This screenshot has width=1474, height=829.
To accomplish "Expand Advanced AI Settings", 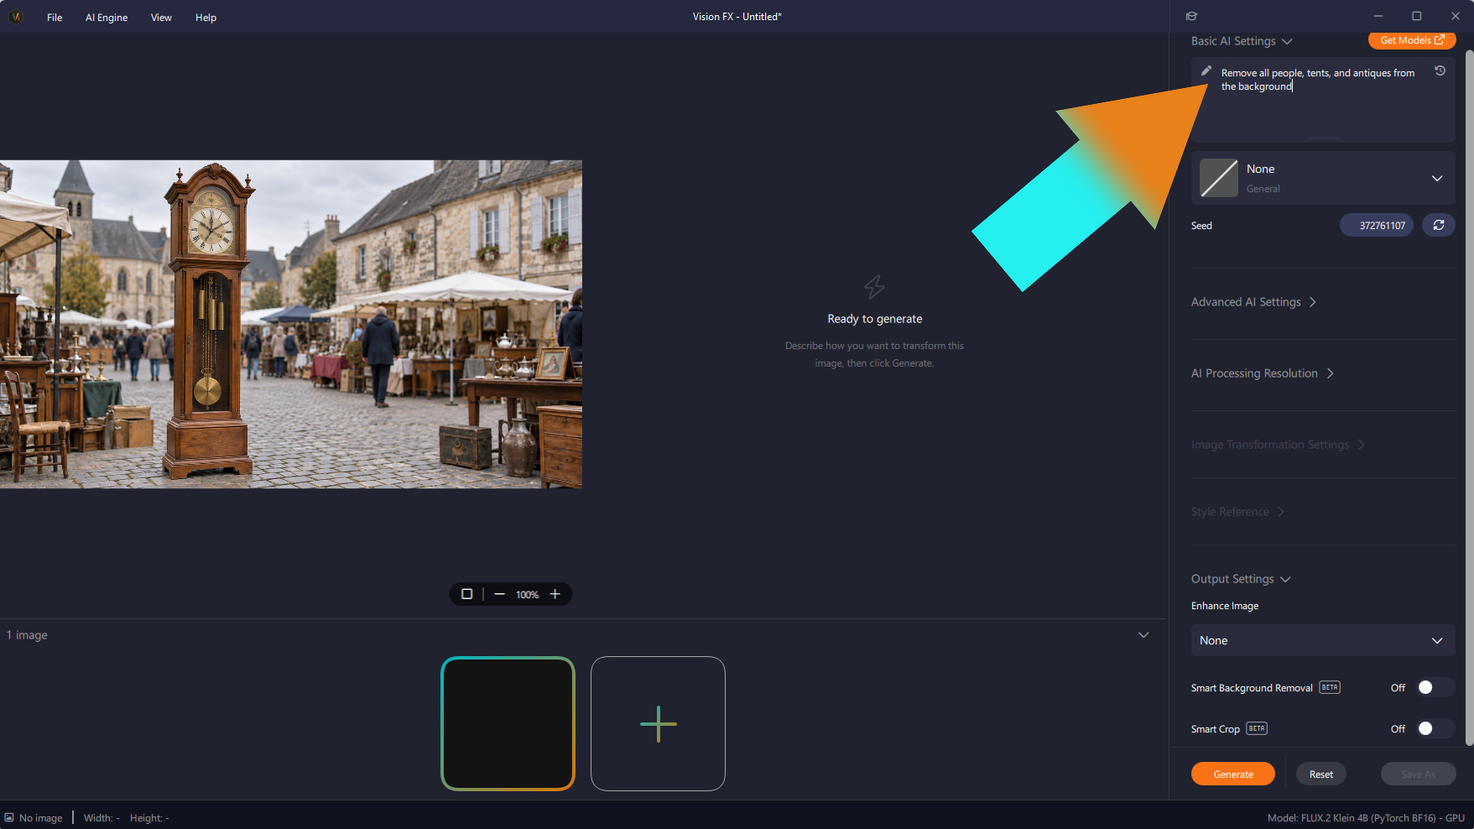I will [x=1253, y=302].
